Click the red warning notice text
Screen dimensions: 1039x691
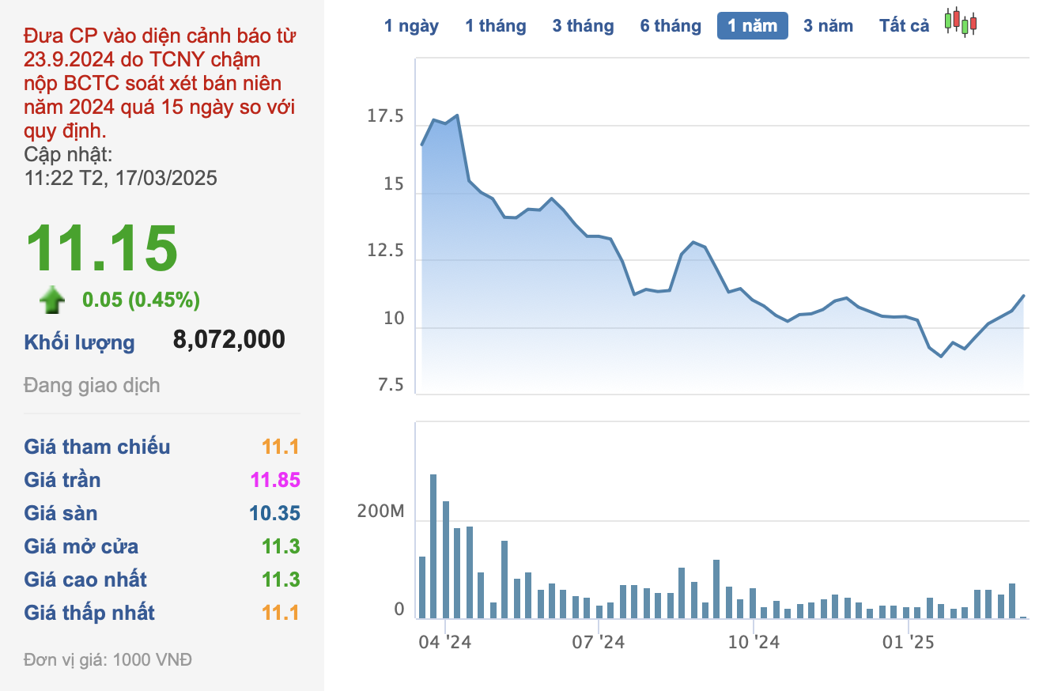click(161, 83)
